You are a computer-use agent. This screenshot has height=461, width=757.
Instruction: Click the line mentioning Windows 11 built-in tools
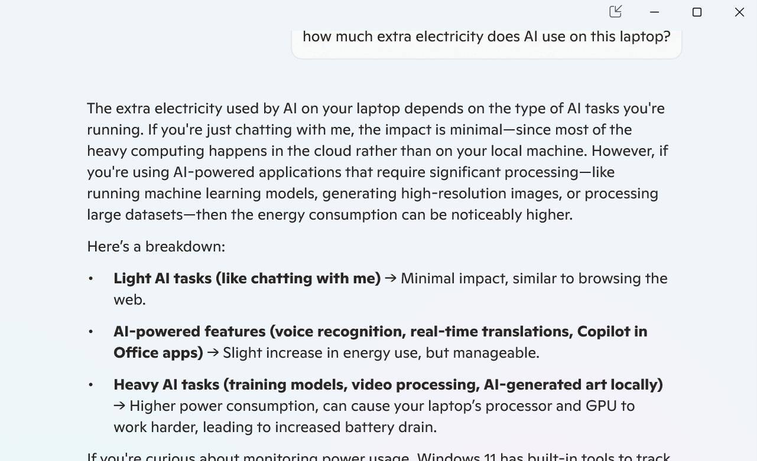[378, 456]
